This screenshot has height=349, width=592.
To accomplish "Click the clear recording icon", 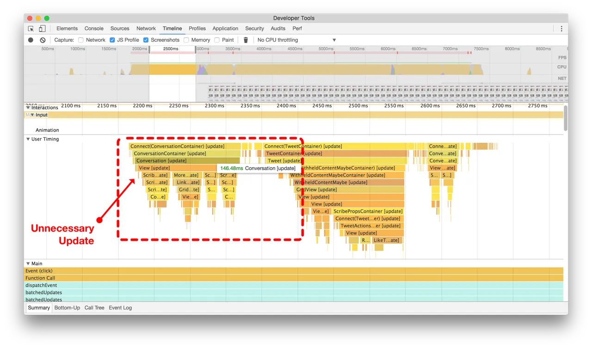I will pos(43,40).
